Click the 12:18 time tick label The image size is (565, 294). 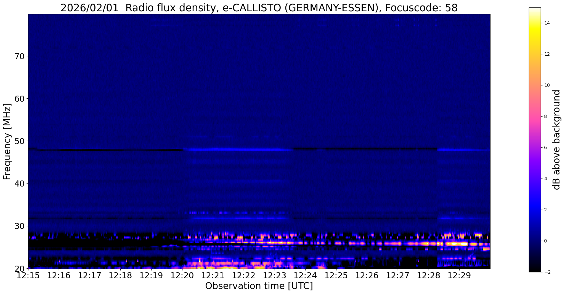(121, 275)
